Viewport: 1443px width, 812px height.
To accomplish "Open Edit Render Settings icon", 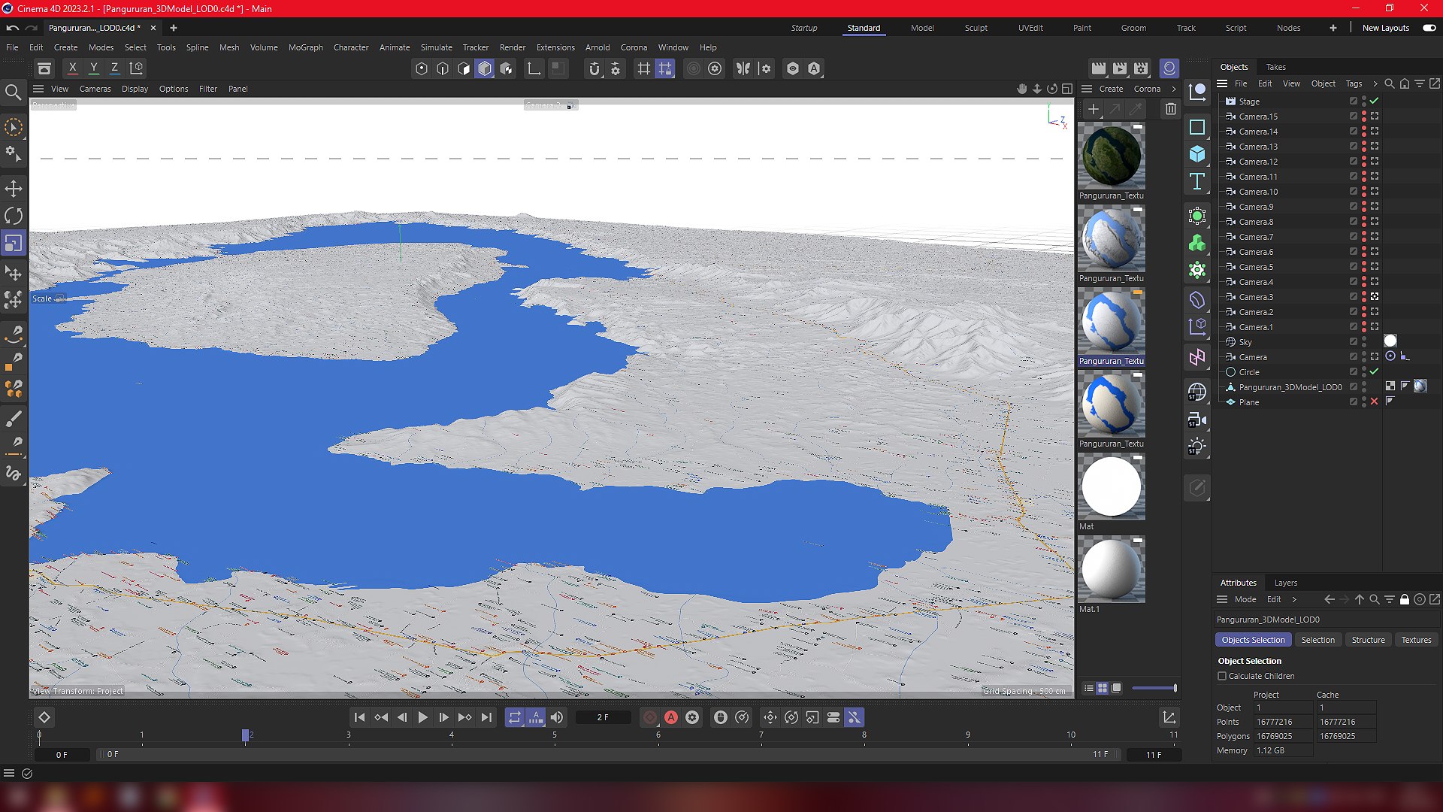I will point(1141,68).
